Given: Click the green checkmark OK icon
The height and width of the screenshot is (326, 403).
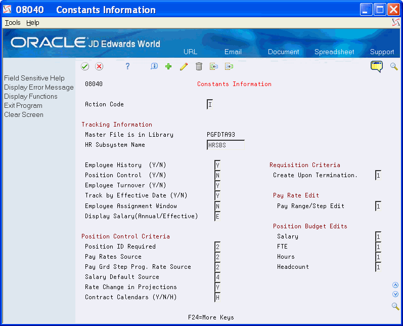Looking at the screenshot, I should [85, 67].
